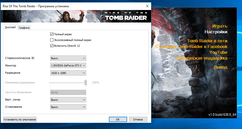
Task: Click Установить по умолчанию button
Action: (20, 119)
